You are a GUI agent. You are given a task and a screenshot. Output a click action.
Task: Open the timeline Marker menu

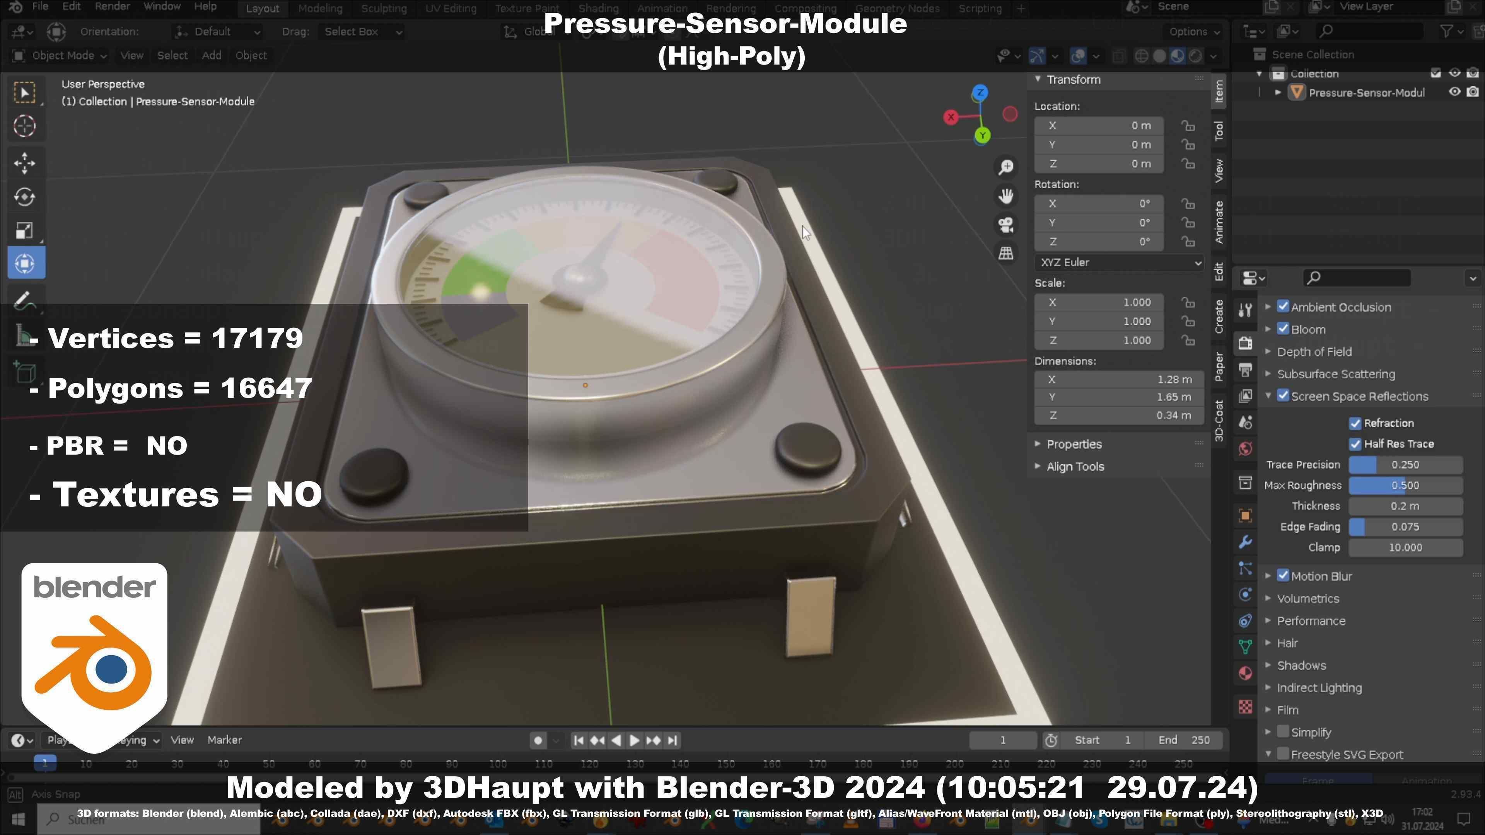(224, 741)
